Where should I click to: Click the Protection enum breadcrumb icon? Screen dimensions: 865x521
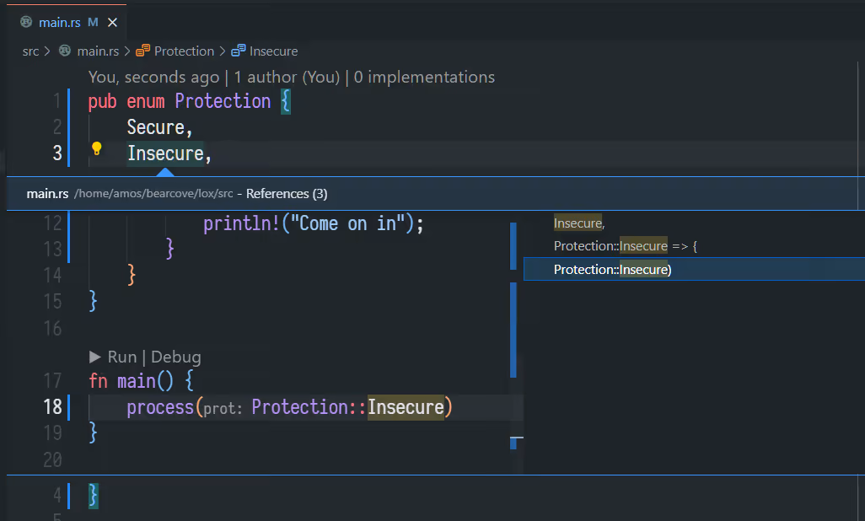pyautogui.click(x=142, y=51)
